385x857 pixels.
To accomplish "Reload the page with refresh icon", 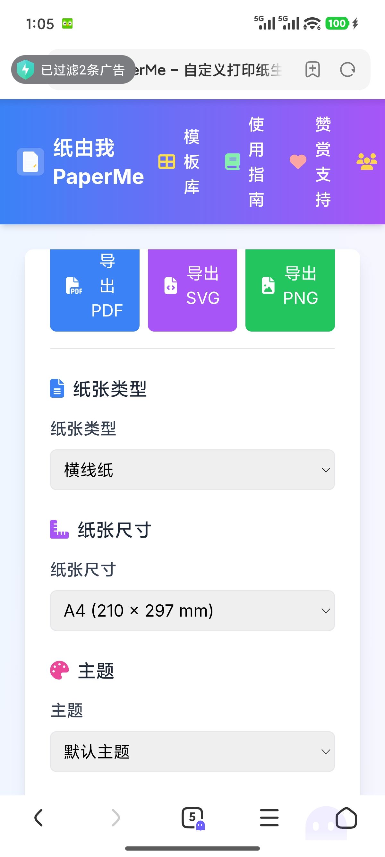I will 347,70.
